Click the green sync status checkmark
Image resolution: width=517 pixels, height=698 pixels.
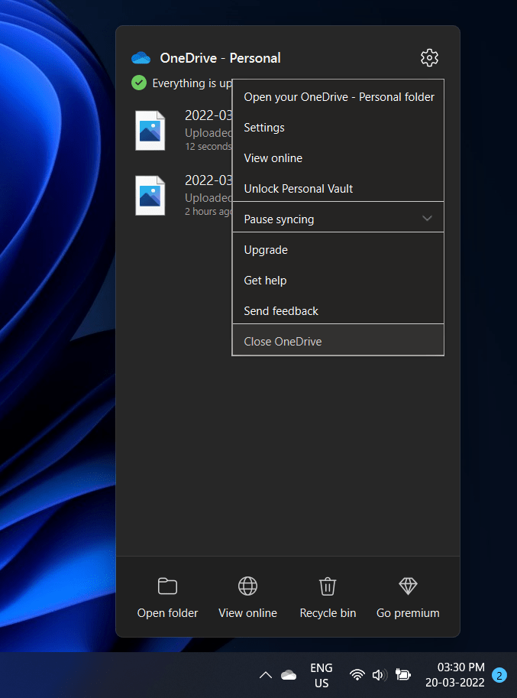point(139,83)
